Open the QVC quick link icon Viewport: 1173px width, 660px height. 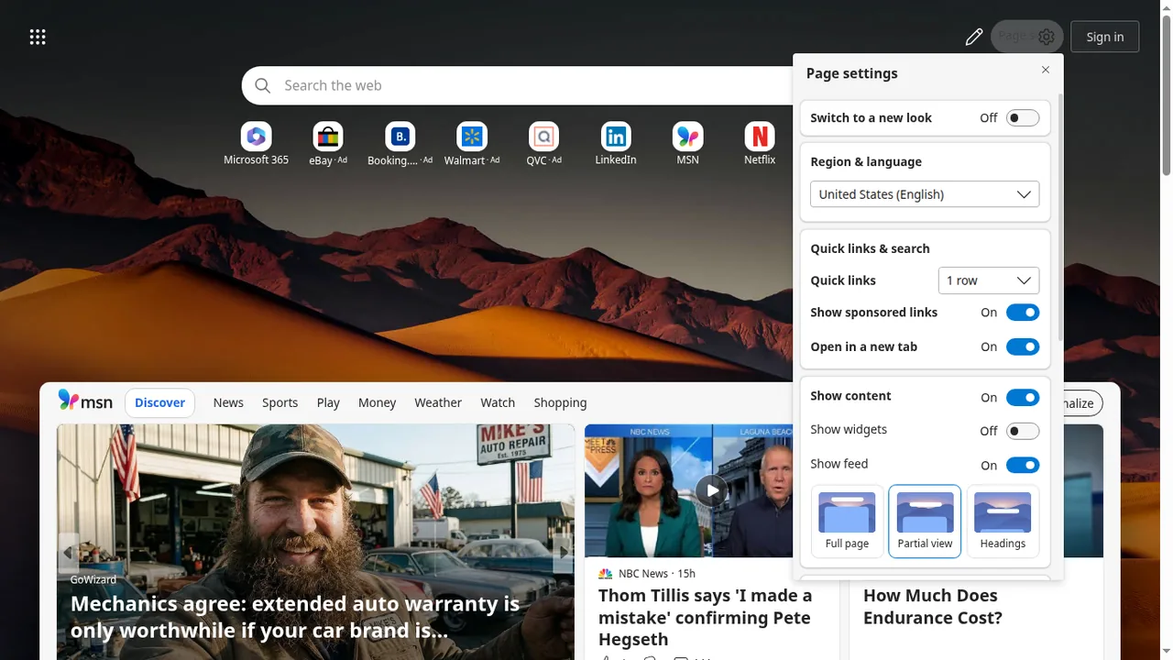coord(544,137)
